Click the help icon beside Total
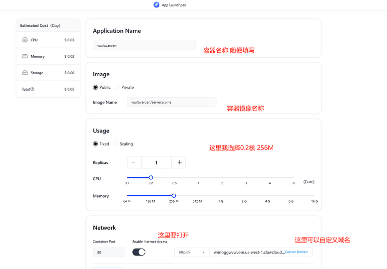Image resolution: width=387 pixels, height=269 pixels. [32, 89]
